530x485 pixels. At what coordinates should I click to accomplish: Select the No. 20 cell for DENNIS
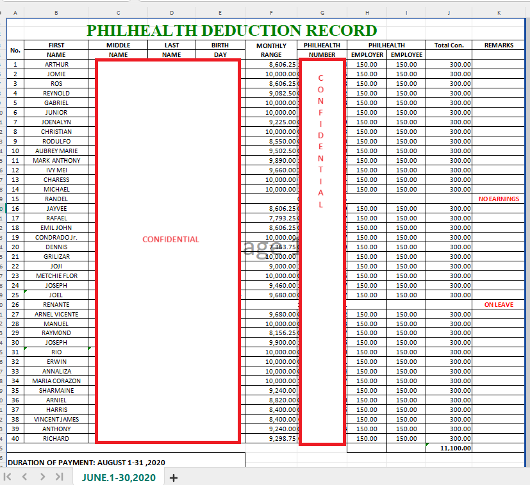click(x=15, y=247)
